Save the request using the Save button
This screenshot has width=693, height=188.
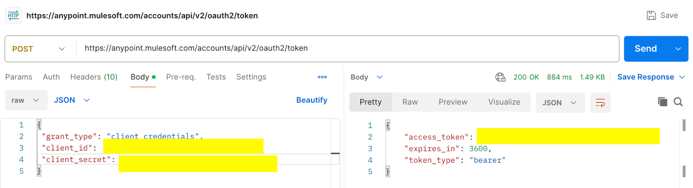tap(662, 16)
